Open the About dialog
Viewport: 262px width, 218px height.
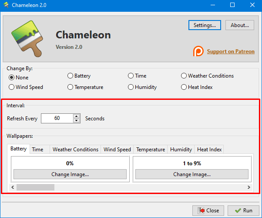(x=240, y=25)
